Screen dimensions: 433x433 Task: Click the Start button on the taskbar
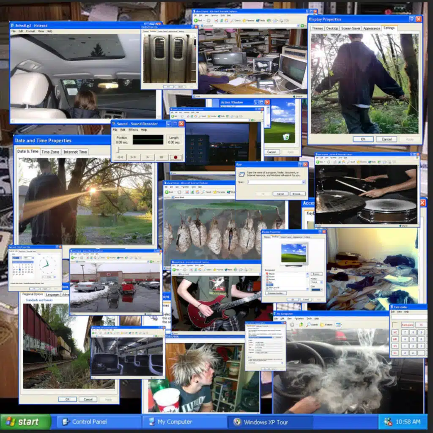point(26,422)
